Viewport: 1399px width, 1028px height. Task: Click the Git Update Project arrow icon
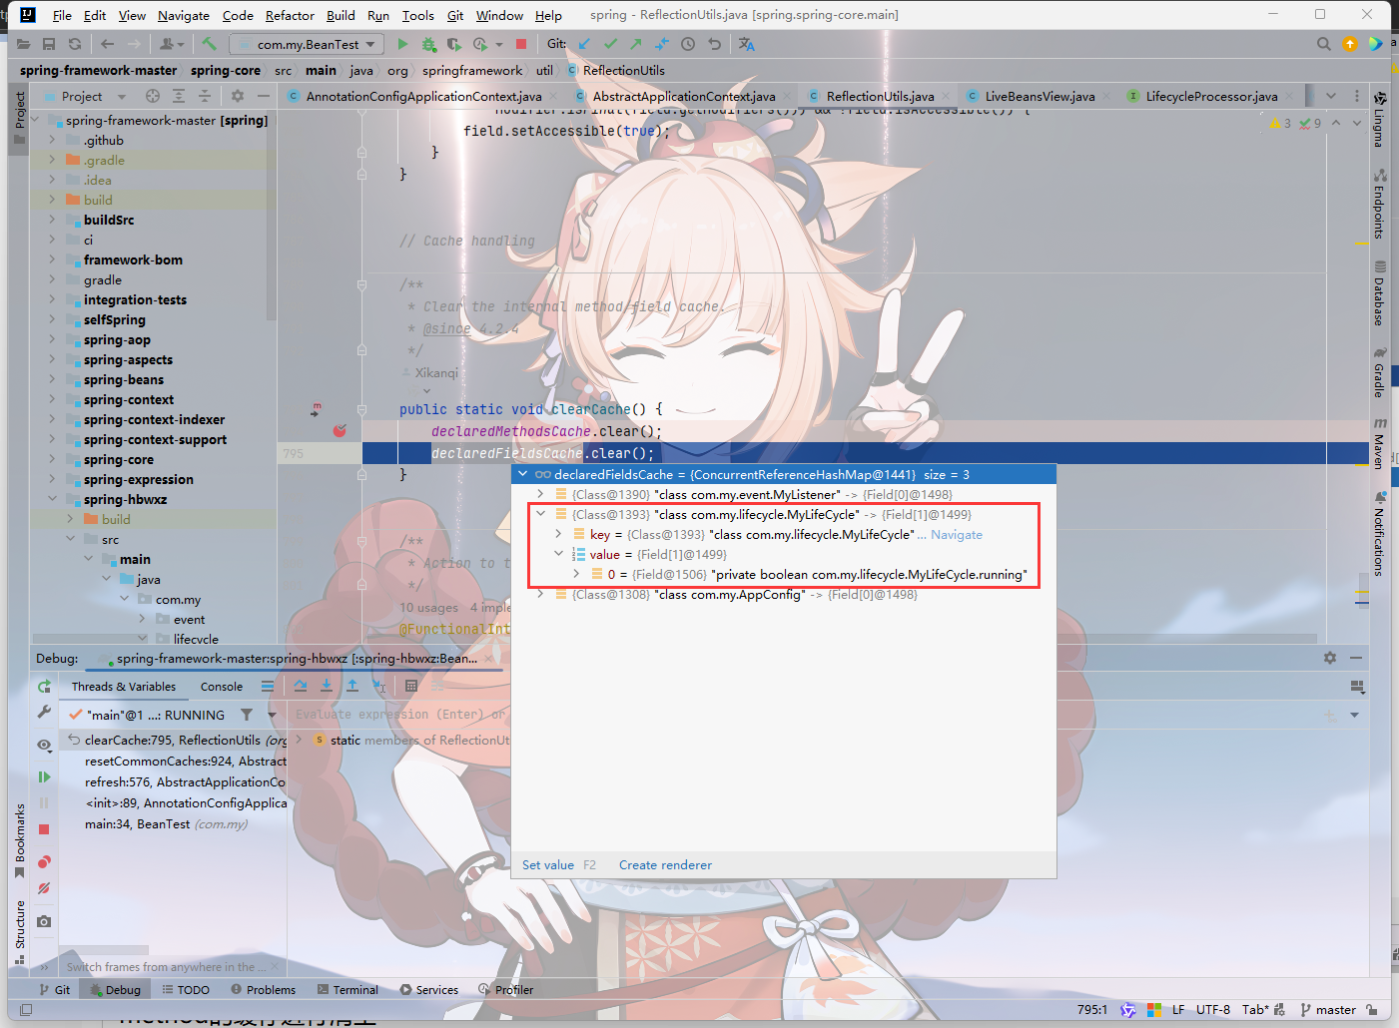(x=584, y=44)
